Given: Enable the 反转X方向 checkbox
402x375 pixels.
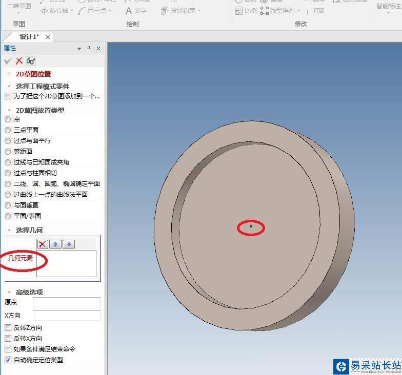Looking at the screenshot, I should (8, 338).
